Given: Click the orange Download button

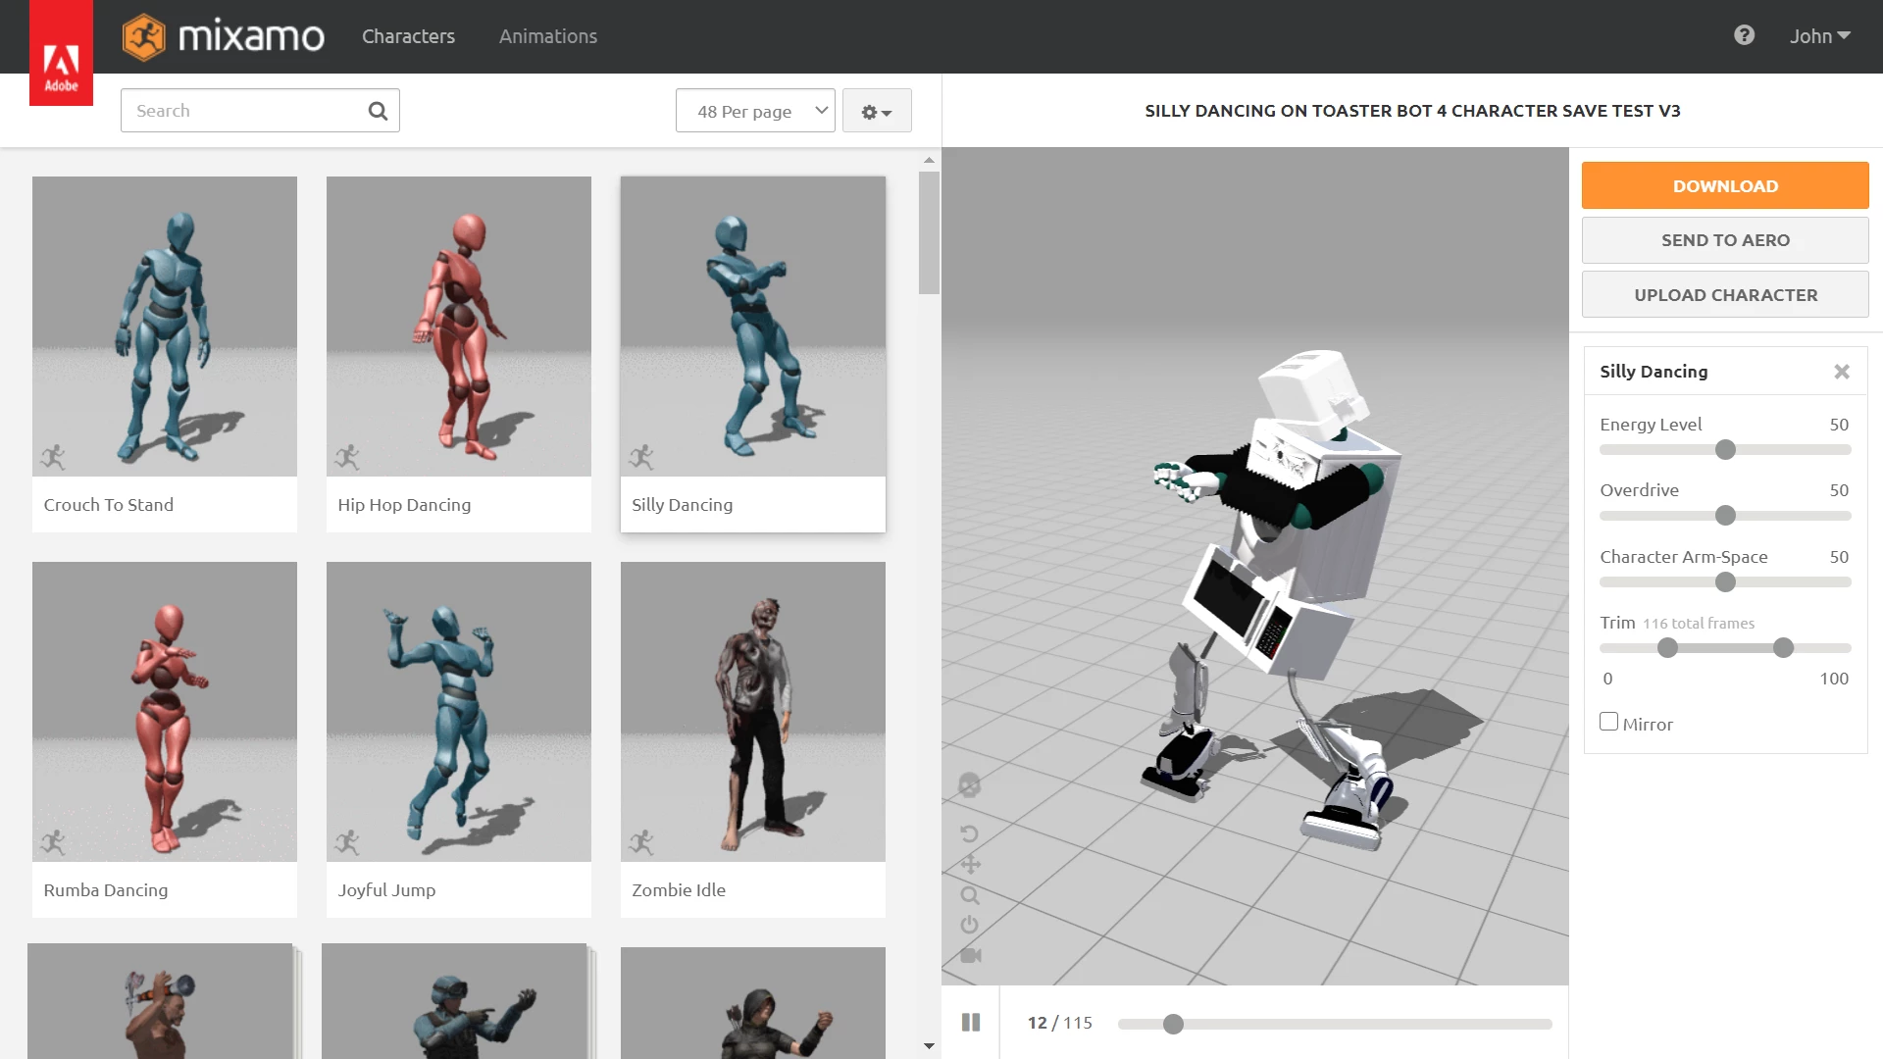Looking at the screenshot, I should coord(1724,185).
